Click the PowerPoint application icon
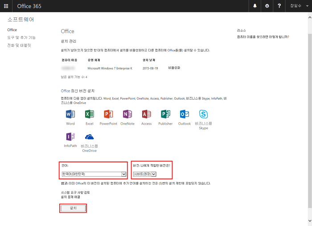 (108, 114)
